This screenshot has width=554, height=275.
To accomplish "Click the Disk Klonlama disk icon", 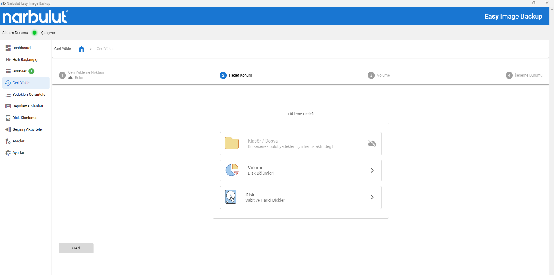I will pos(8,118).
